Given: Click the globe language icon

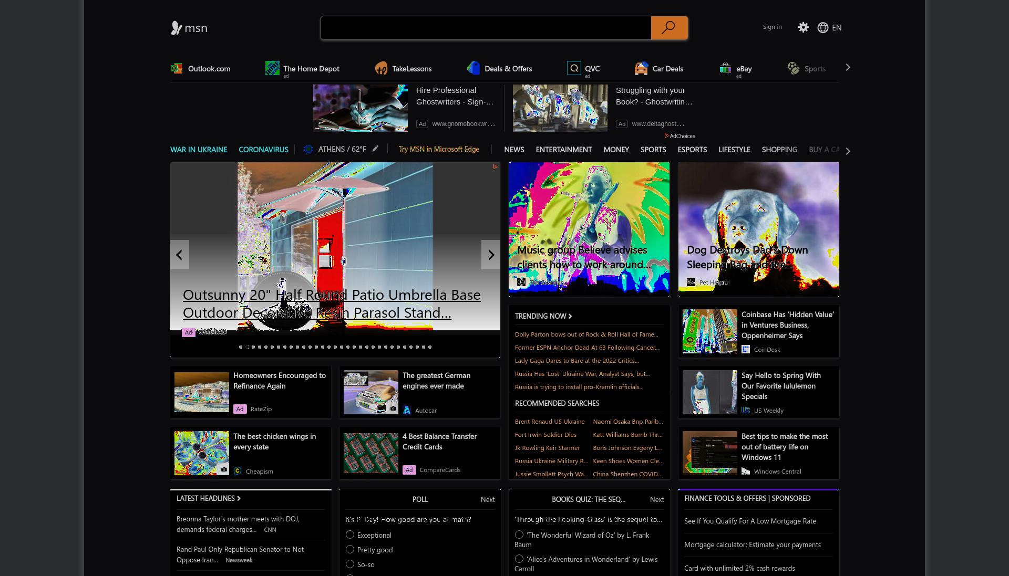Looking at the screenshot, I should tap(823, 27).
